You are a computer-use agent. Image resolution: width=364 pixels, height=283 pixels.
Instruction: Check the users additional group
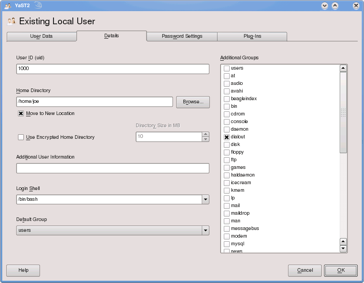226,68
